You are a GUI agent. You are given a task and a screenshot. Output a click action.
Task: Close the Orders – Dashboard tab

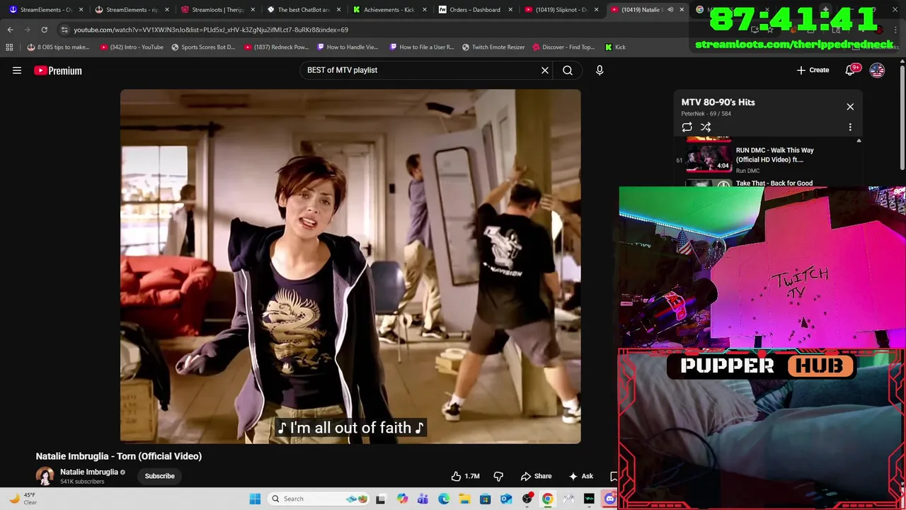pos(510,10)
